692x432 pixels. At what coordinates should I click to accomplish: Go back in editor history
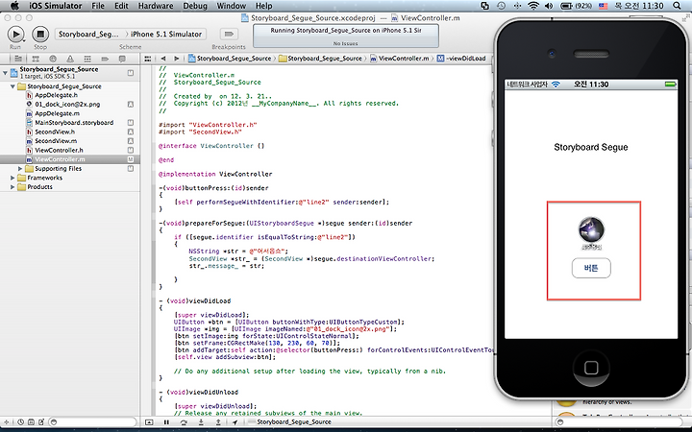(x=162, y=59)
